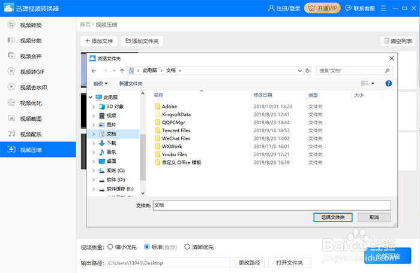Screen dimensions: 420x273
Task: Open the 视频分割 section in the sidebar
Action: pos(31,41)
